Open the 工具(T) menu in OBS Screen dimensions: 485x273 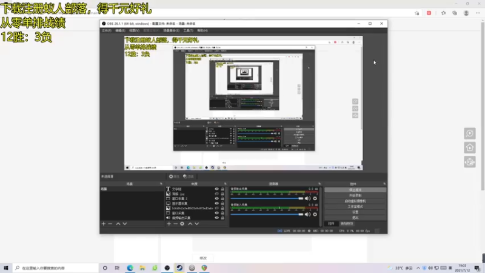pos(188,31)
